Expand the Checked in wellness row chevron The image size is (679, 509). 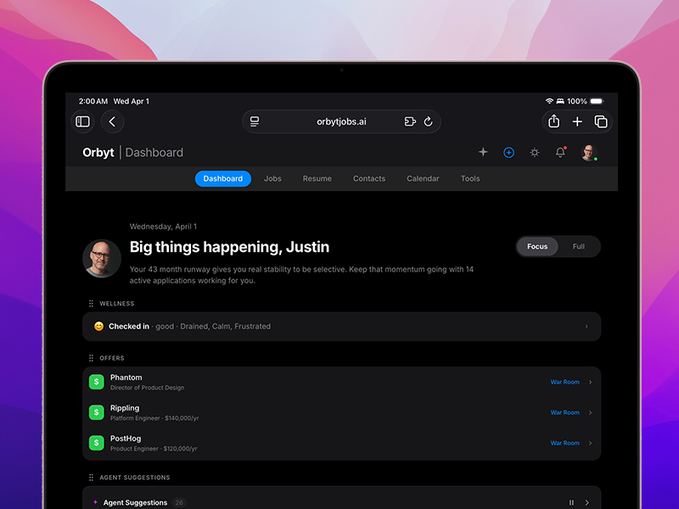tap(586, 327)
